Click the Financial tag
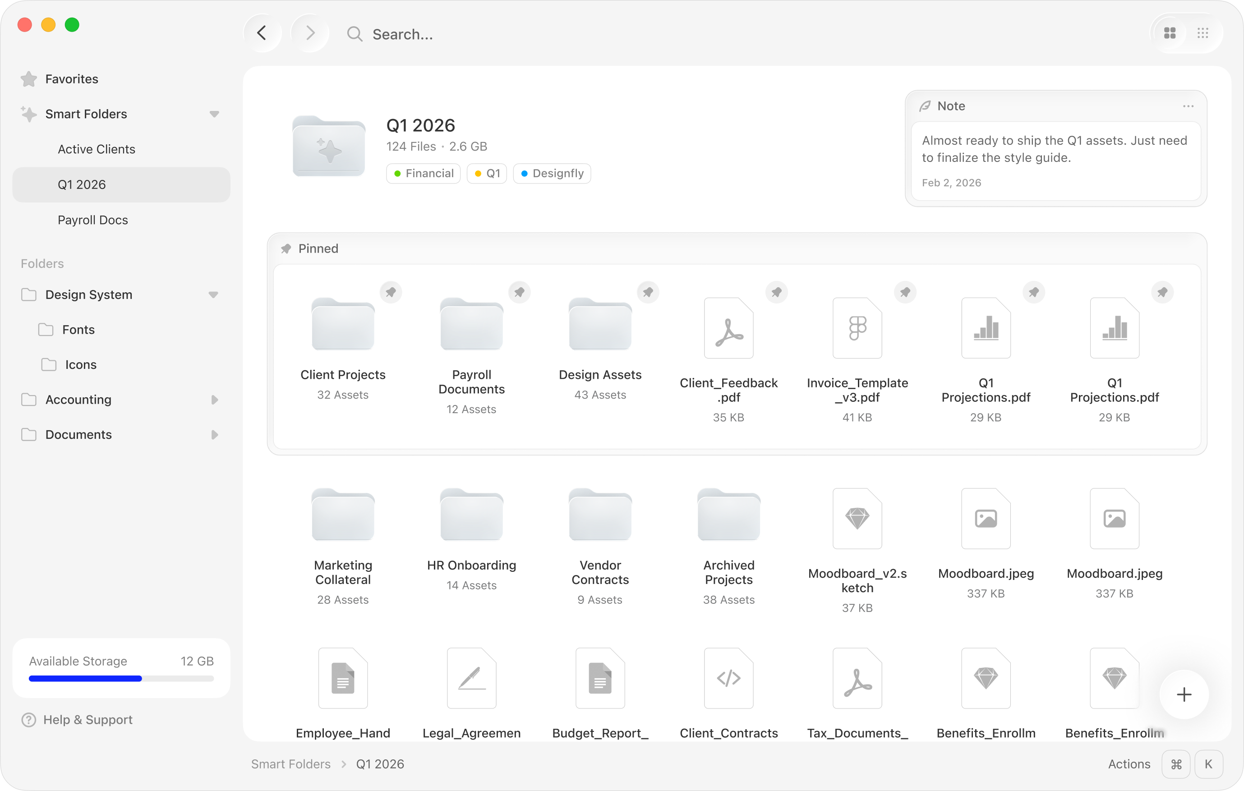This screenshot has height=791, width=1244. point(423,173)
